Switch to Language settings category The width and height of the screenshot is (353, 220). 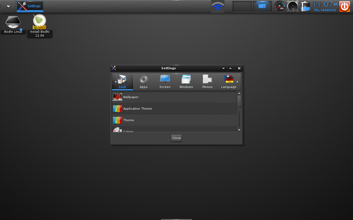click(x=229, y=82)
